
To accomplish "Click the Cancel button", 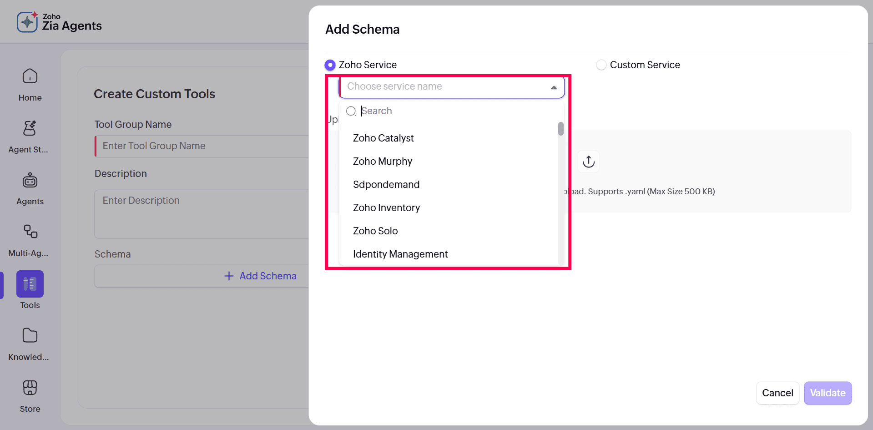I will point(777,393).
